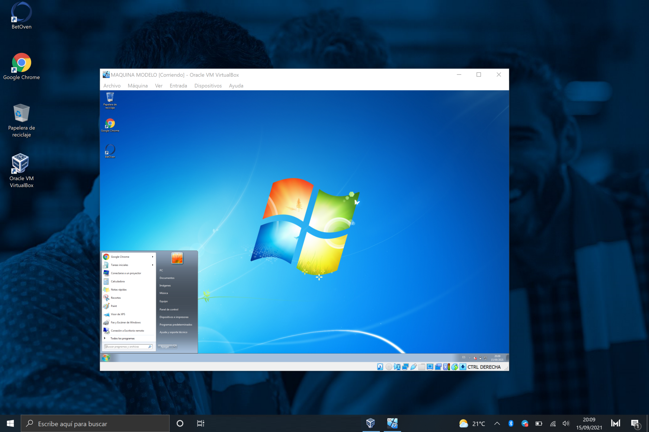Click the USB devices indicator in VirtualBox status bar
The height and width of the screenshot is (432, 649).
(x=414, y=367)
